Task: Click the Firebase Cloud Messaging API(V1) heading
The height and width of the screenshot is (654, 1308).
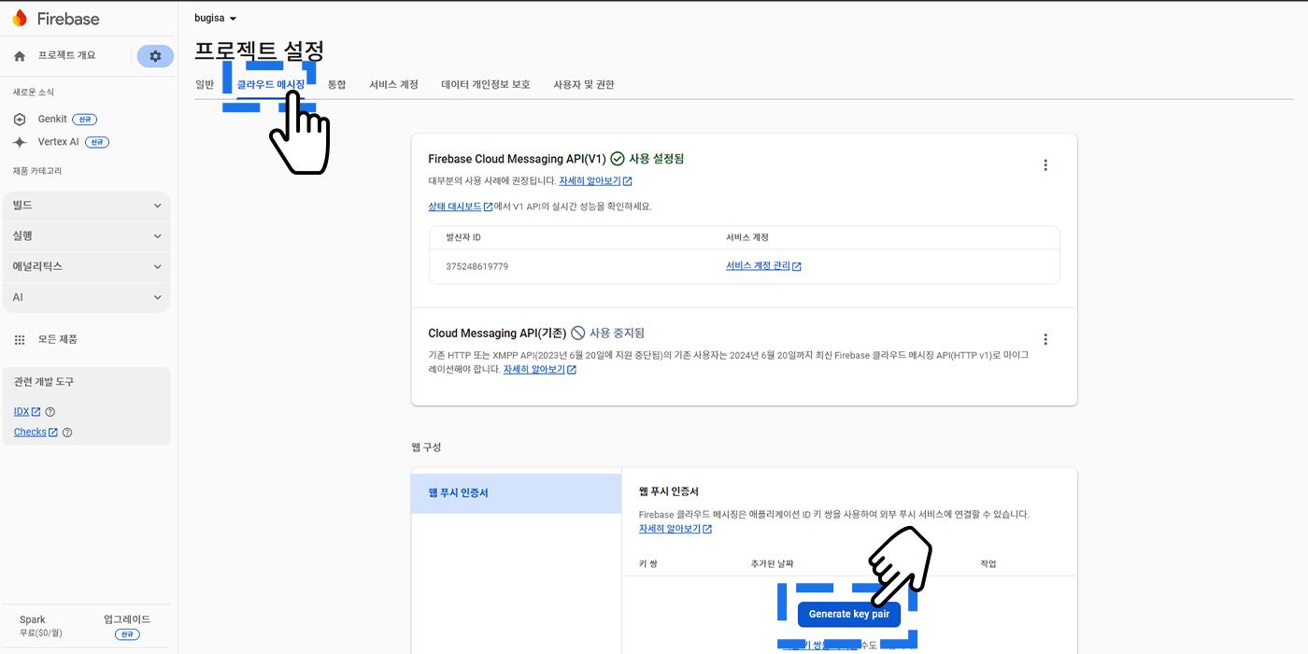Action: 517,159
